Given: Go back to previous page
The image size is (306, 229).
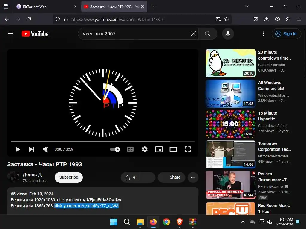Looking at the screenshot, I should tap(7, 19).
